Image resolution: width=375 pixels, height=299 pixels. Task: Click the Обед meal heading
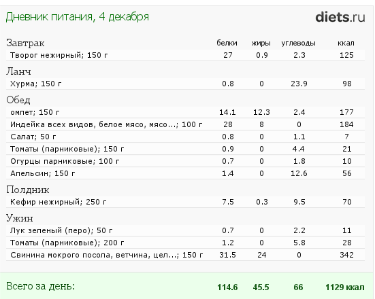[18, 100]
